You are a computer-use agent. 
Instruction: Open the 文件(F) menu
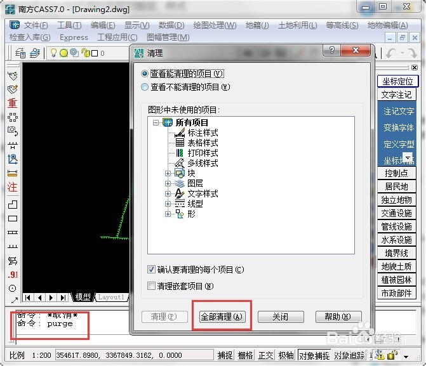(36, 25)
